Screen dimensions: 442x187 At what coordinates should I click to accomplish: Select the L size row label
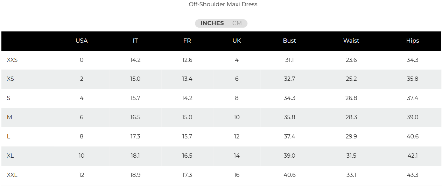tap(9, 137)
